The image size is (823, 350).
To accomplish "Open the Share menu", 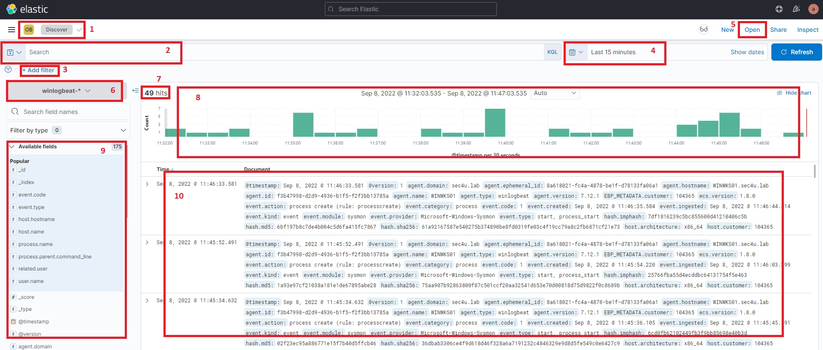I will tap(778, 30).
